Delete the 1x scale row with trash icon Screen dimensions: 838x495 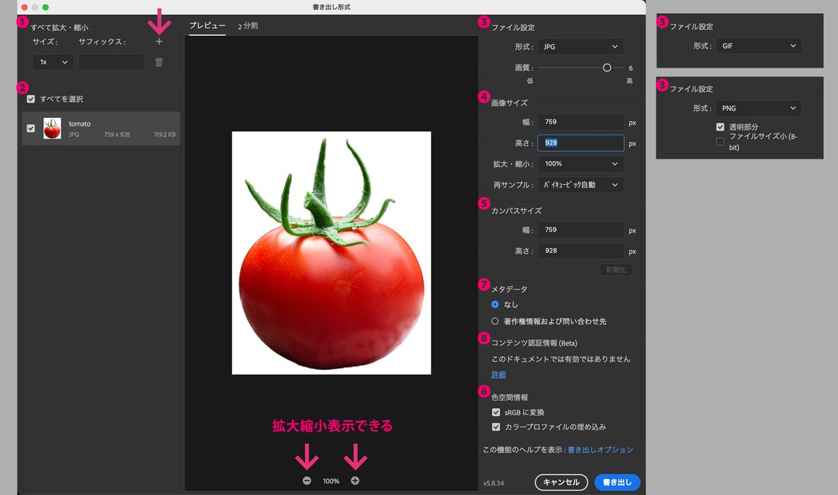point(159,62)
